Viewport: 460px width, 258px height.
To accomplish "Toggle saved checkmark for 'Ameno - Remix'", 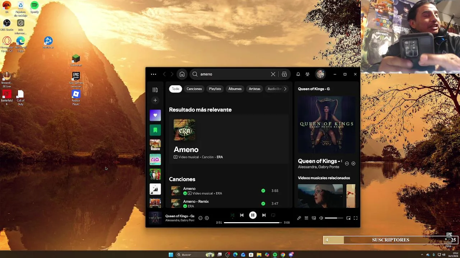I will point(263,204).
